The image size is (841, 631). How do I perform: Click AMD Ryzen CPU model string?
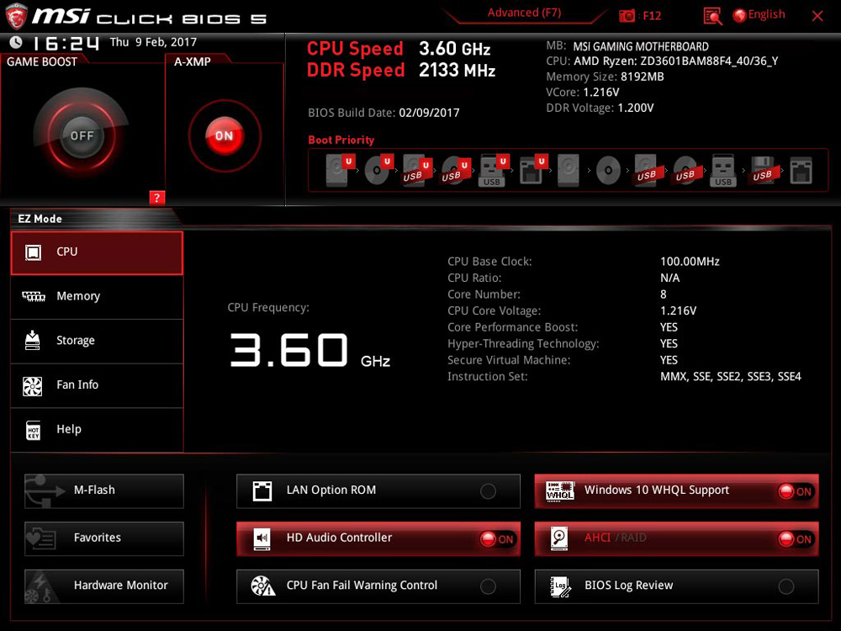pyautogui.click(x=676, y=61)
